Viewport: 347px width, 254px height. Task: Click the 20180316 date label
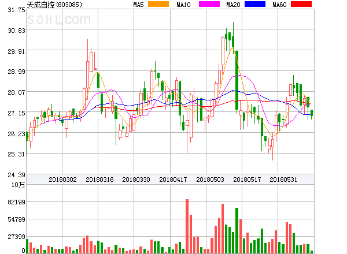(x=99, y=180)
